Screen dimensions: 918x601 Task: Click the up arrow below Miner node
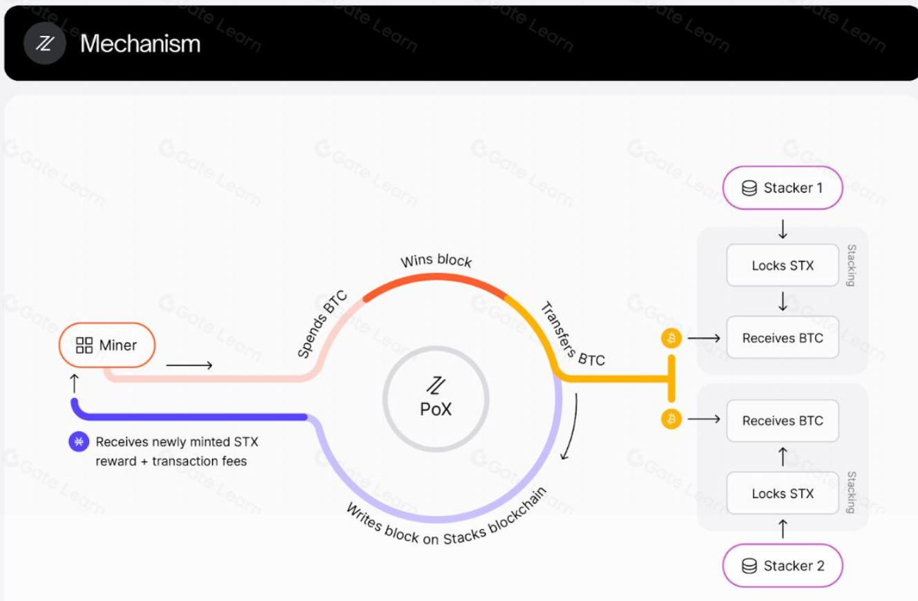(x=75, y=383)
